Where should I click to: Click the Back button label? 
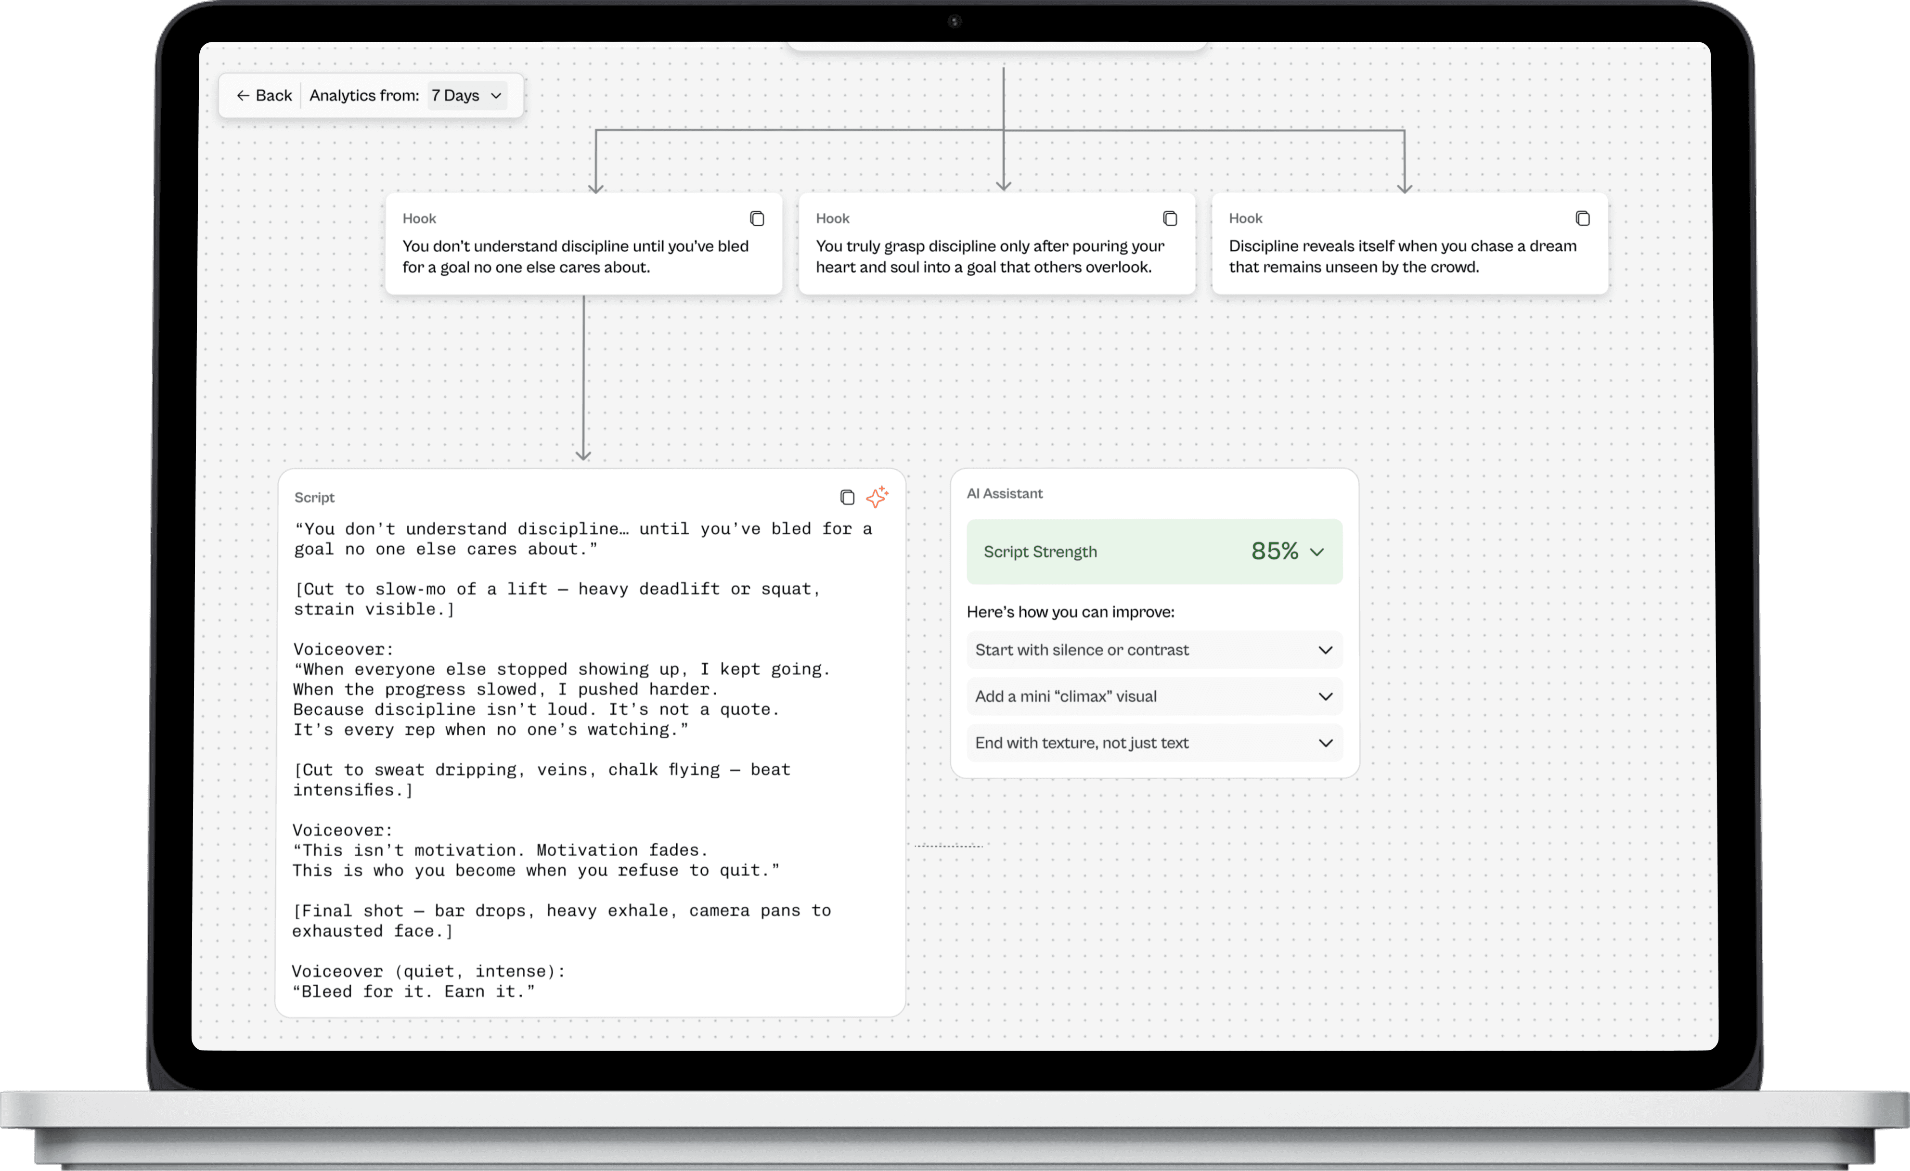pyautogui.click(x=273, y=95)
